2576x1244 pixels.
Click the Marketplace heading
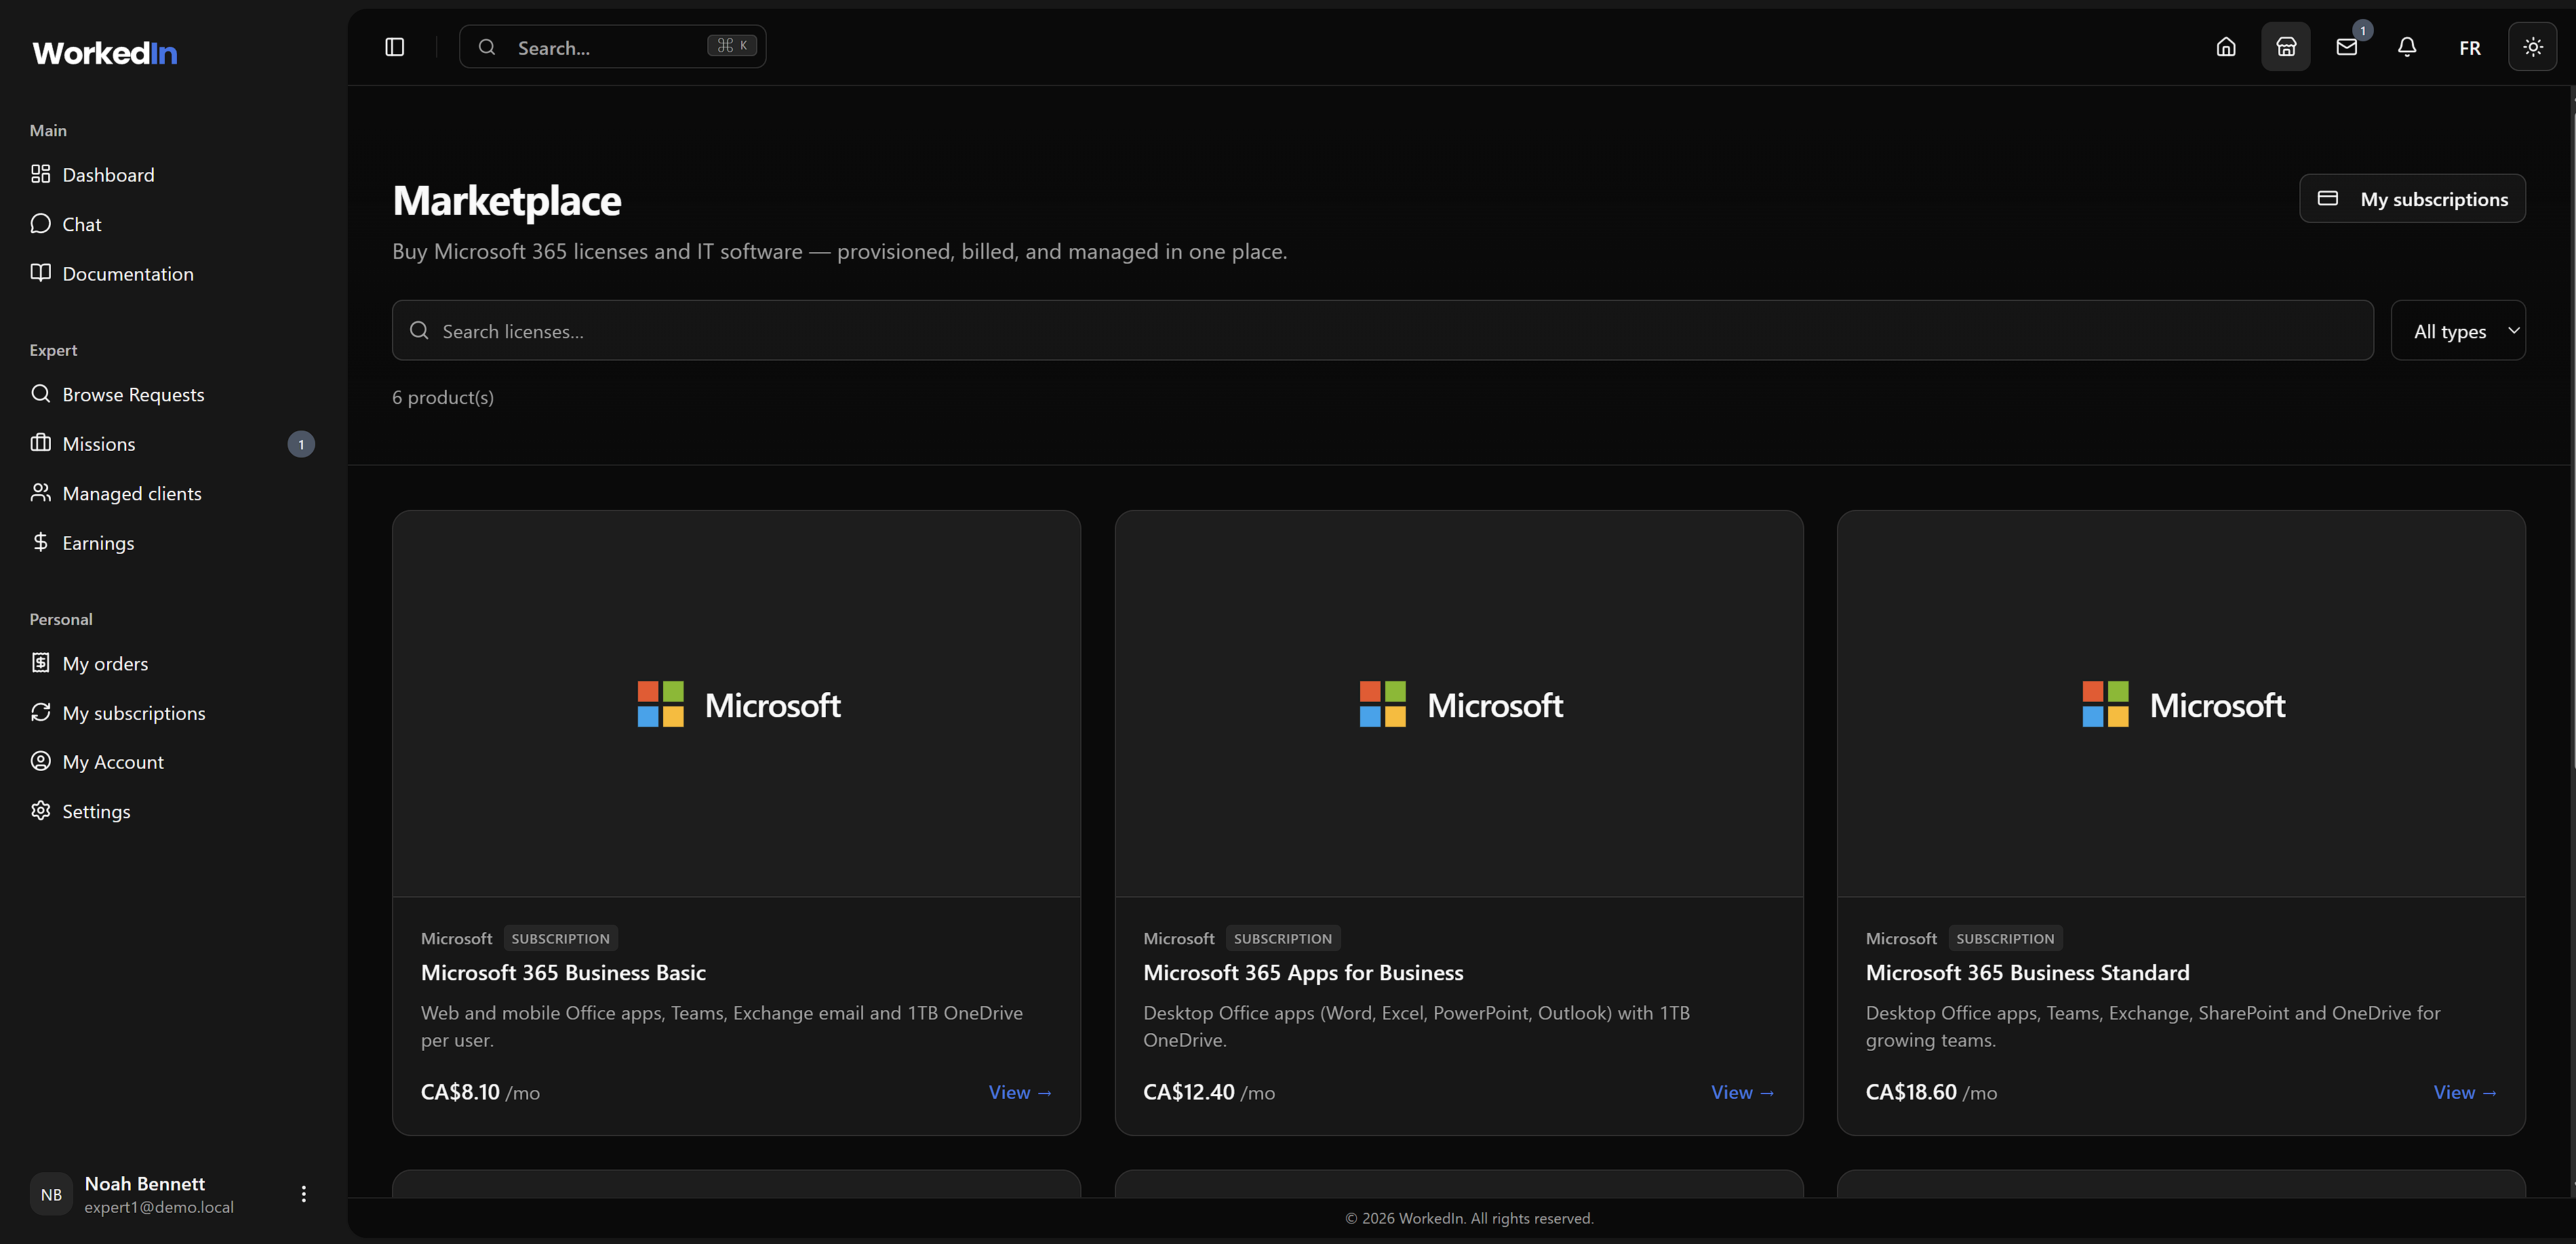[507, 201]
